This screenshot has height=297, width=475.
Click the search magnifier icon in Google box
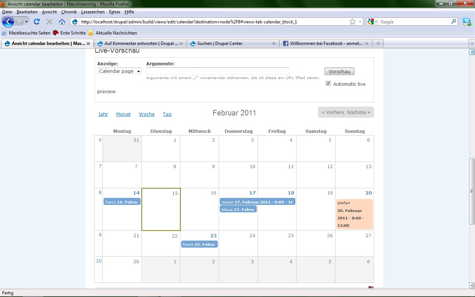tap(453, 22)
